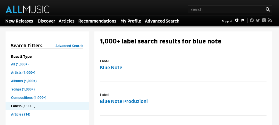Open the Discover menu item

pos(46,21)
